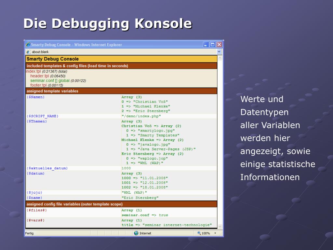Click the 0 => "Christian Voß" value

(x=145, y=102)
